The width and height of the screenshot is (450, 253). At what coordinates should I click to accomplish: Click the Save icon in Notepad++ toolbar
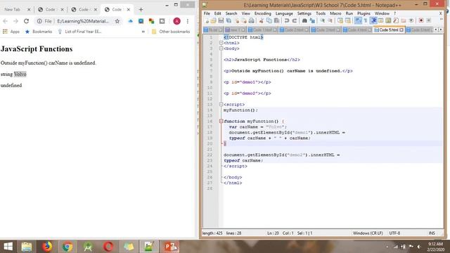coord(221,20)
